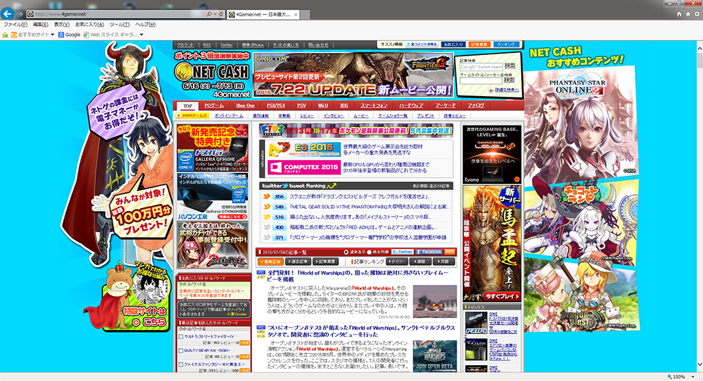The image size is (703, 381).
Task: Select the 通常表示 radio button
Action: (x=346, y=253)
